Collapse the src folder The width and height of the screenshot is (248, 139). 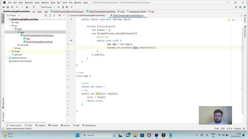point(9,25)
